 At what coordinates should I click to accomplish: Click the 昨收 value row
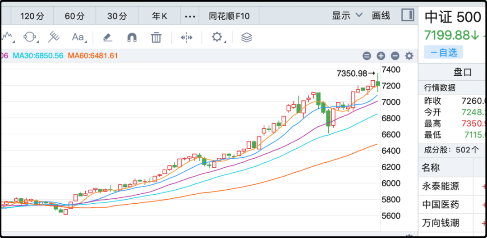[455, 101]
